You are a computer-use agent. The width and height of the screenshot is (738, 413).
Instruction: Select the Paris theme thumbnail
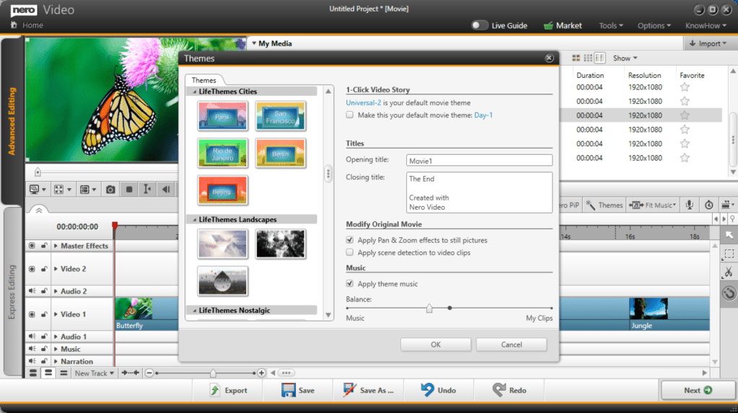pos(222,116)
